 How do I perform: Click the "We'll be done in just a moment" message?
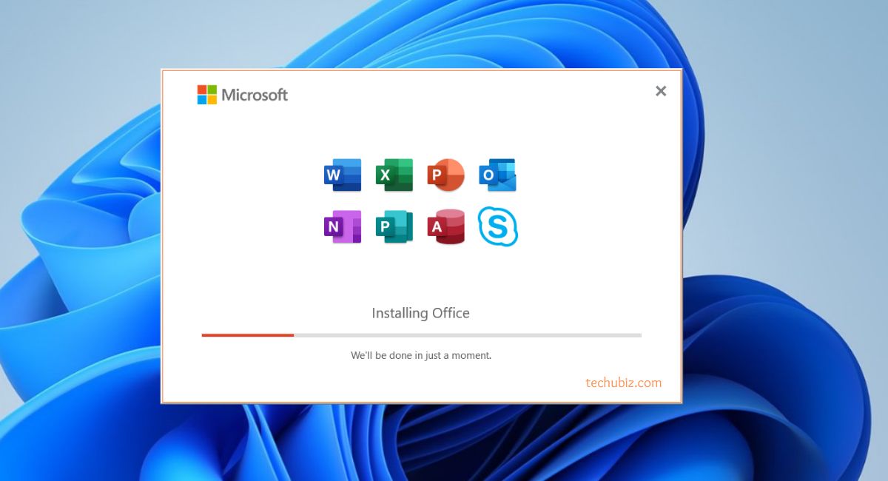point(420,355)
